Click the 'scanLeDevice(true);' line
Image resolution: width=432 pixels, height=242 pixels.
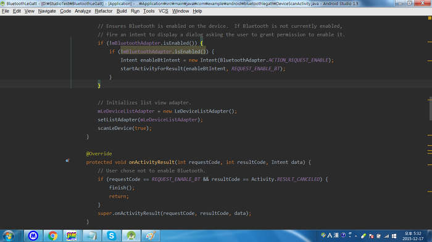125,128
